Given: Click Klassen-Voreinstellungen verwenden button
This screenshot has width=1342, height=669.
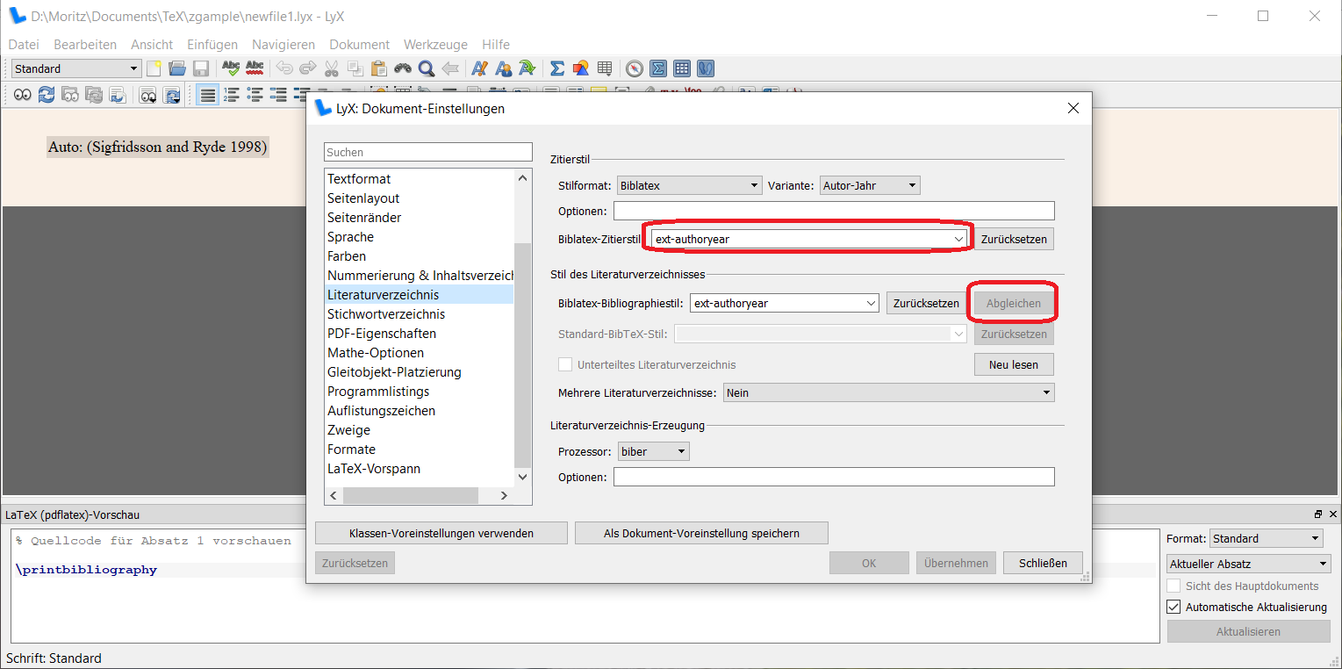Looking at the screenshot, I should coord(441,533).
